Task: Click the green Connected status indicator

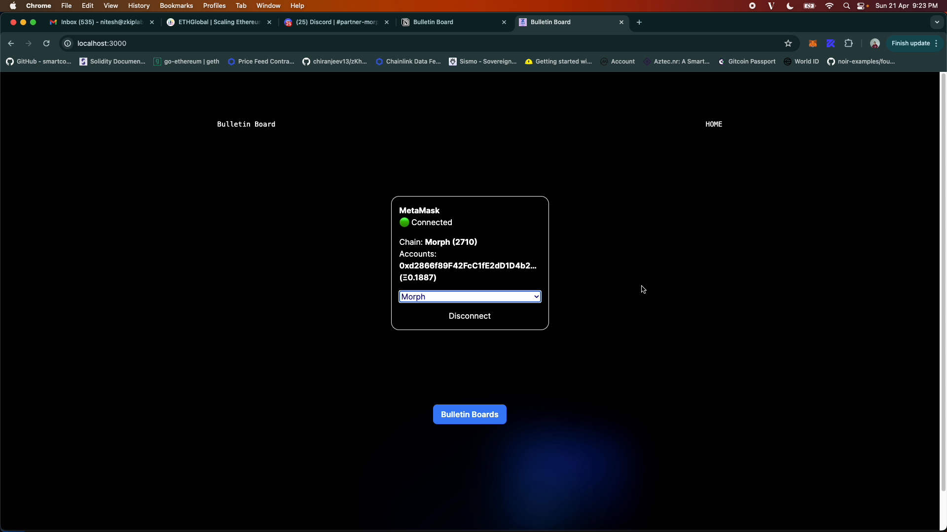Action: click(x=404, y=222)
